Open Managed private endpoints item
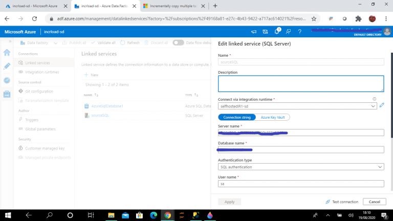 point(48,158)
